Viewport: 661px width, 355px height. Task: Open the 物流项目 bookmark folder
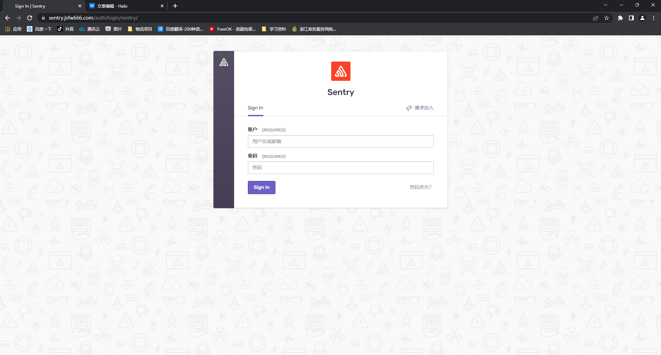tap(140, 29)
